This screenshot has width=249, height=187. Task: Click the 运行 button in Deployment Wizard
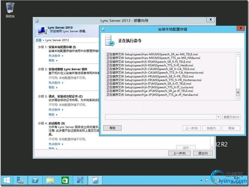(186, 148)
